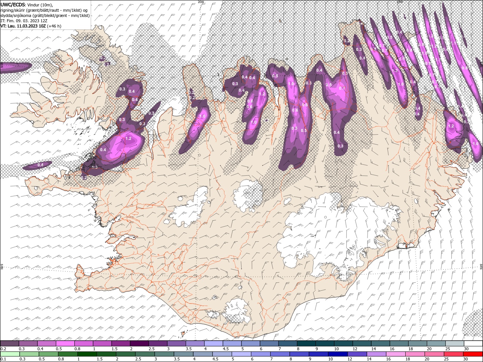The width and height of the screenshot is (483, 362).
Task: Pick upper legend swatch between 4 and 4.5
Action: coord(214,344)
